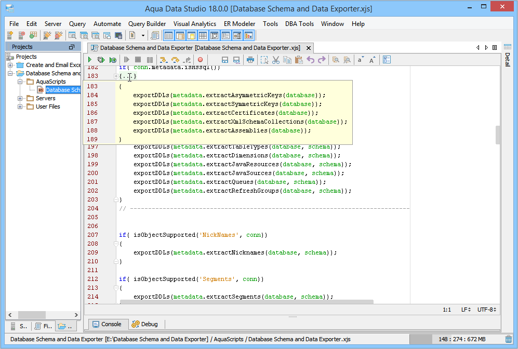Click the Register Server icon in main toolbar
The width and height of the screenshot is (518, 349).
tap(10, 35)
